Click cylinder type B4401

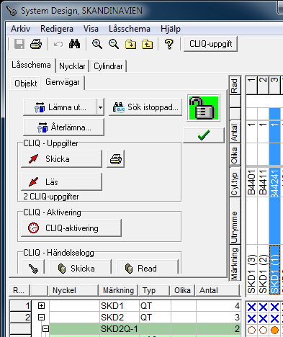tap(251, 182)
